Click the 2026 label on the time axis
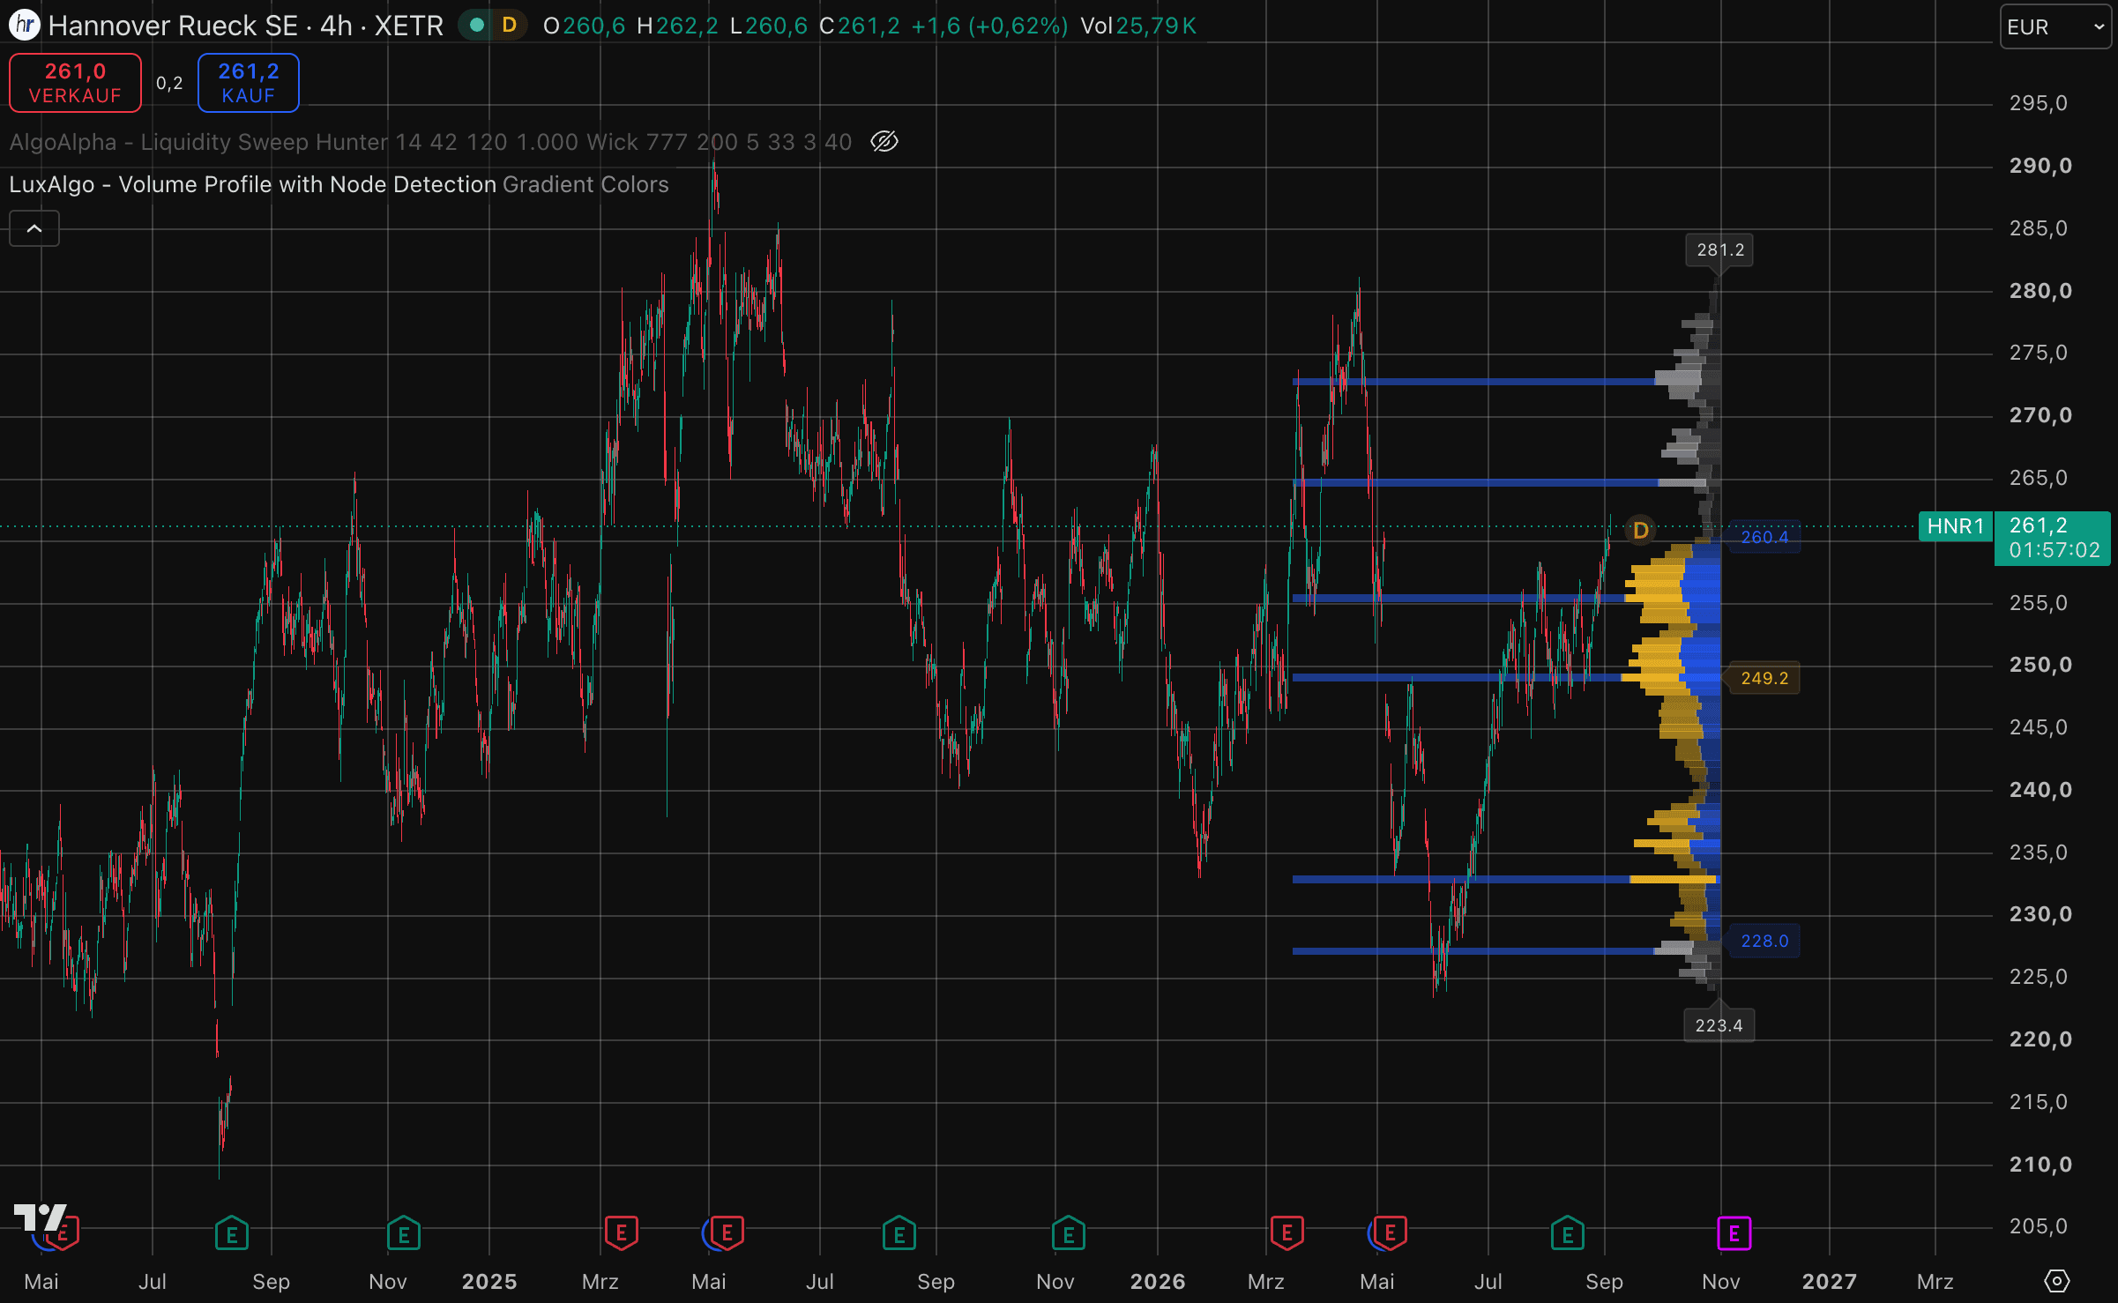The height and width of the screenshot is (1303, 2118). point(1158,1281)
